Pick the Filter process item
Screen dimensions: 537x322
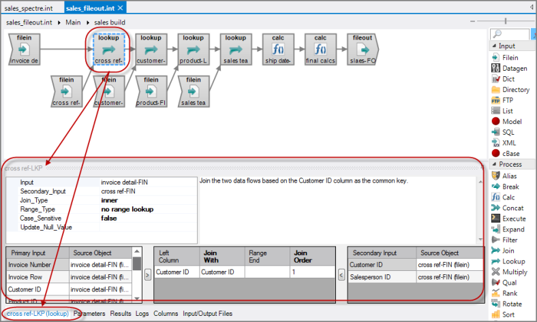(x=505, y=240)
